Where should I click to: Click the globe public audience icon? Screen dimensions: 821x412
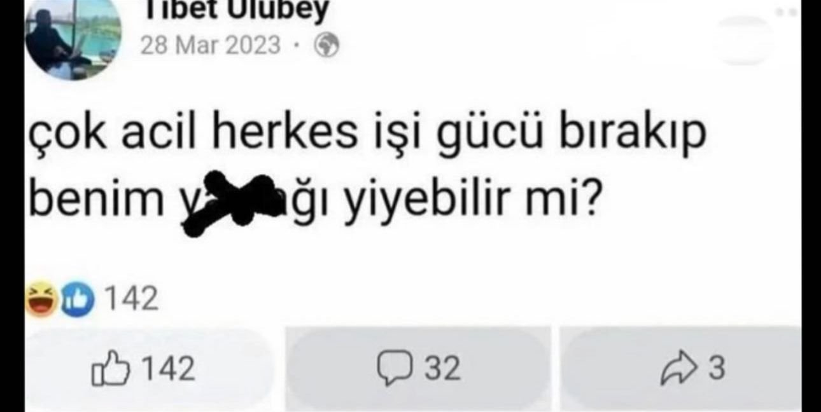tap(326, 46)
